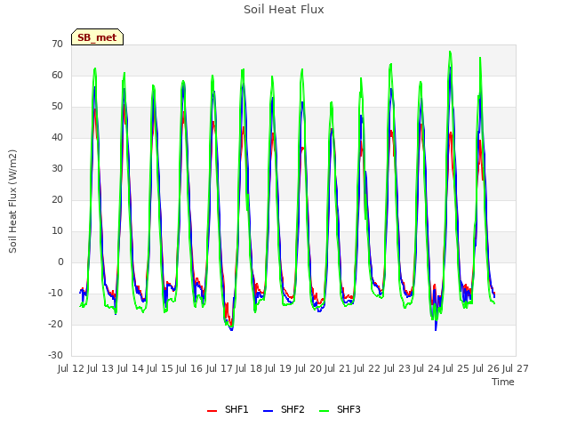Click the blue SHF2 legend color marker

pyautogui.click(x=268, y=411)
